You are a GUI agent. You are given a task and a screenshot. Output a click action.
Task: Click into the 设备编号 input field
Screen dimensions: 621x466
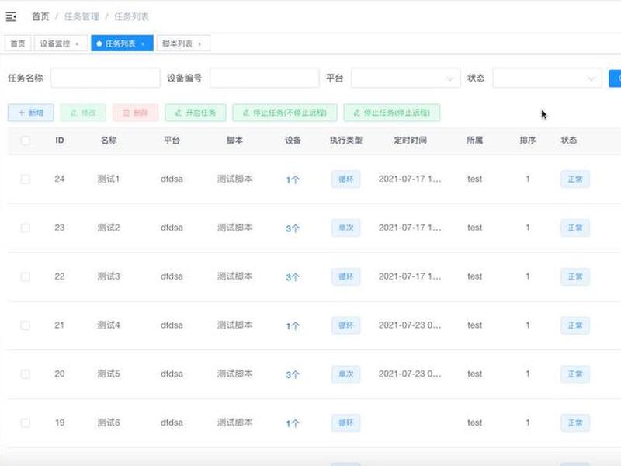click(x=265, y=78)
